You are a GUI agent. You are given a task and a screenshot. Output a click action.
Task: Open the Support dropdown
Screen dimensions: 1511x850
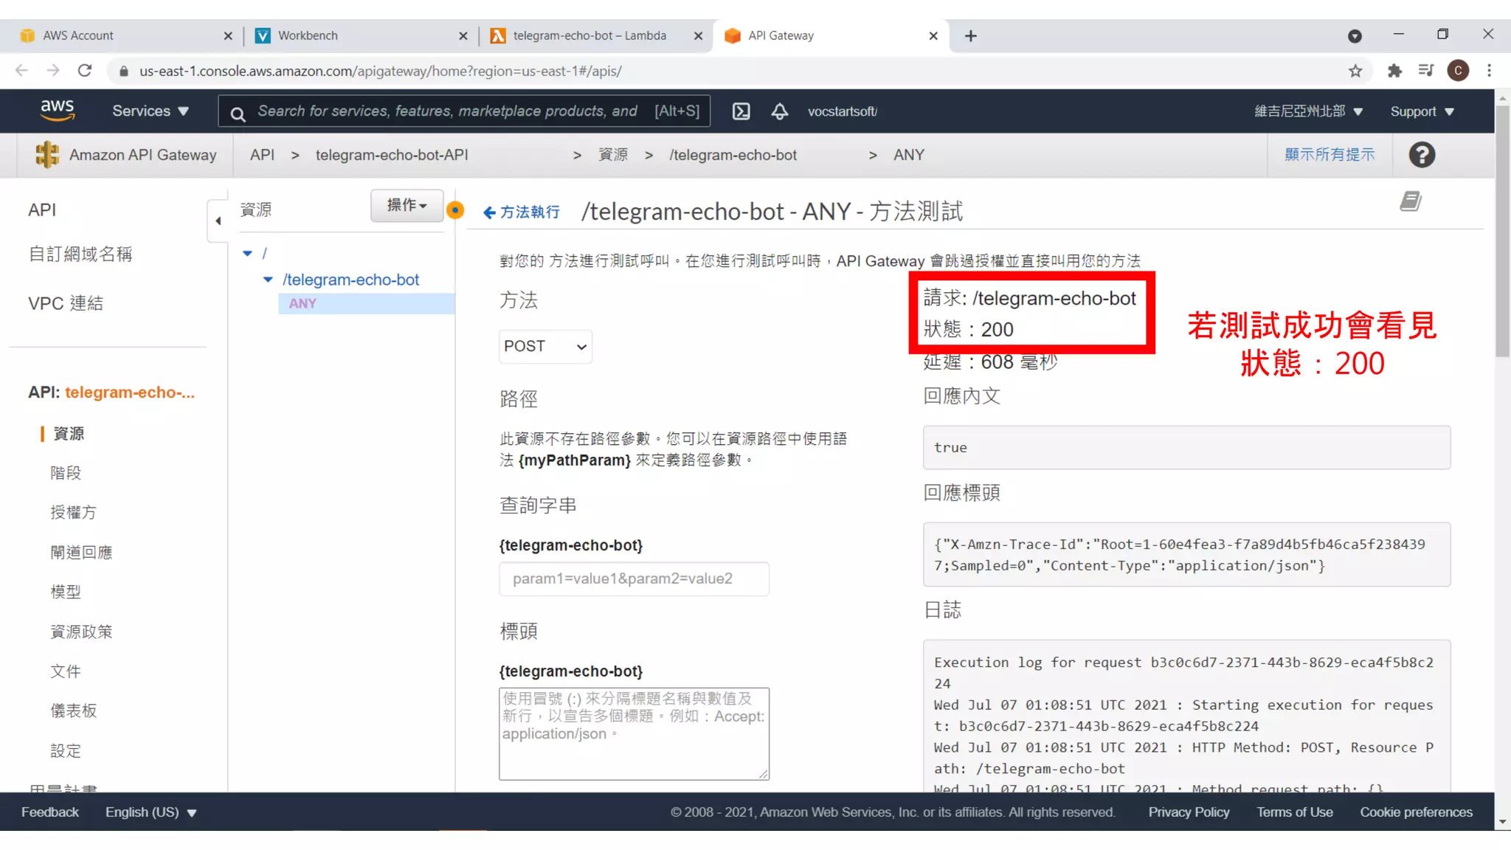pos(1422,111)
